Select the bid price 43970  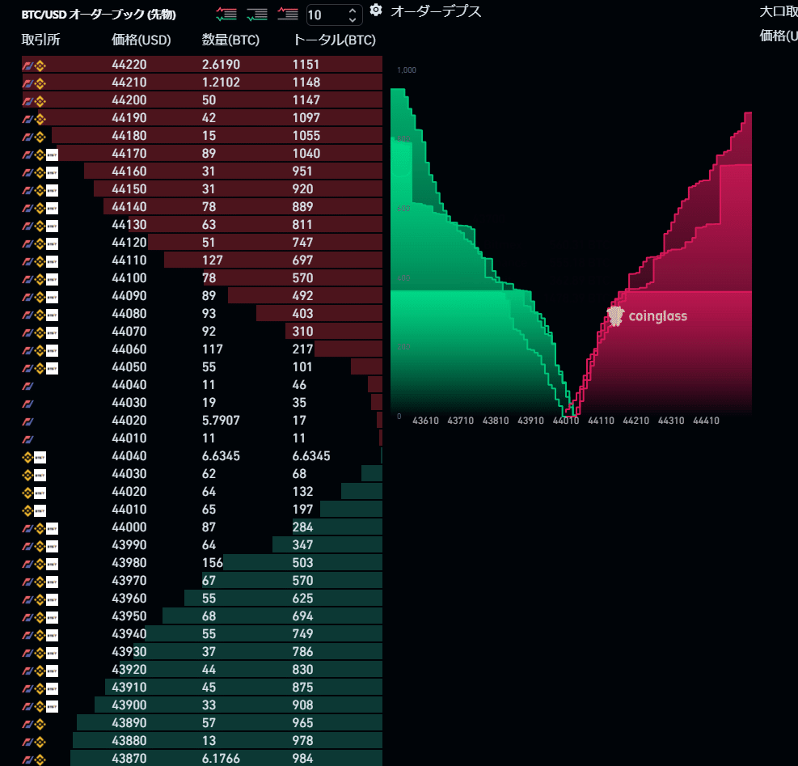[x=129, y=581]
